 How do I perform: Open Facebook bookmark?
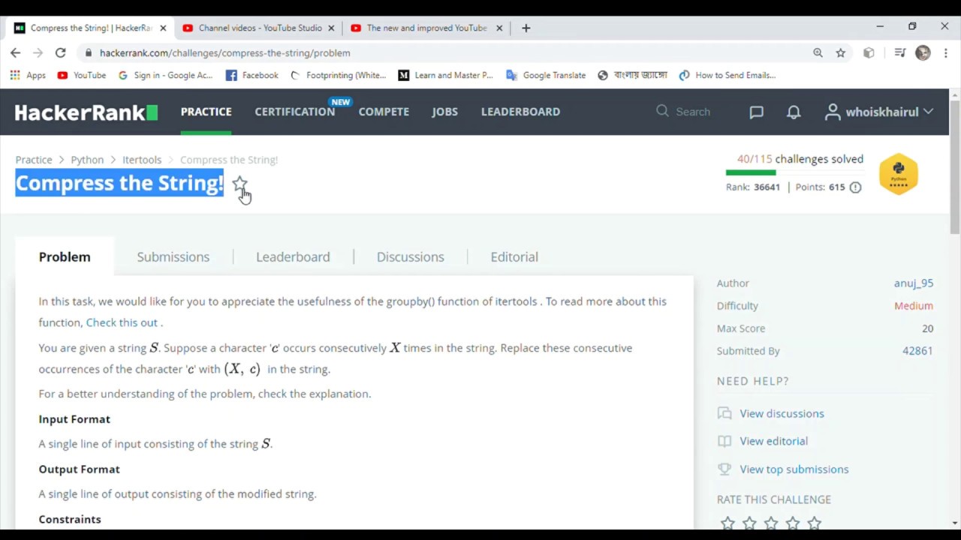[252, 75]
